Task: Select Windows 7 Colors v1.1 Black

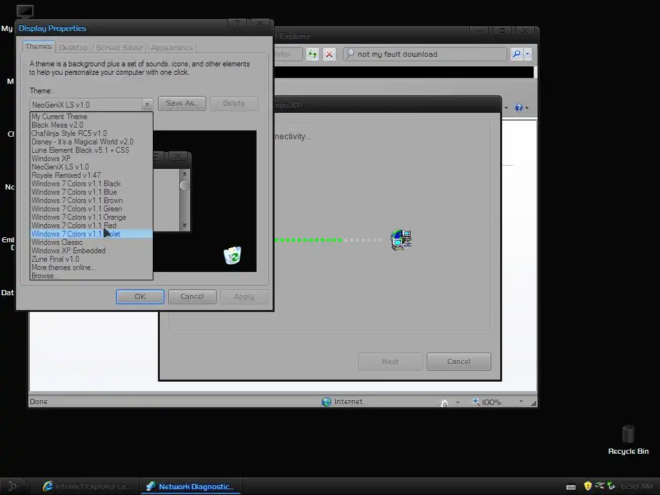Action: pos(92,184)
